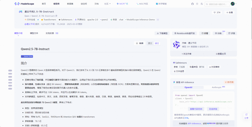This screenshot has width=252, height=127.
Task: Click the 热可用 status badge
Action: (229, 82)
